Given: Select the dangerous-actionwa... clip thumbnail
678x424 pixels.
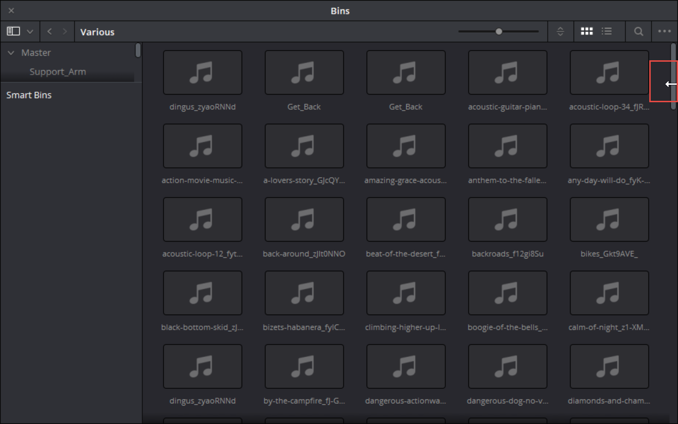Looking at the screenshot, I should pos(406,367).
